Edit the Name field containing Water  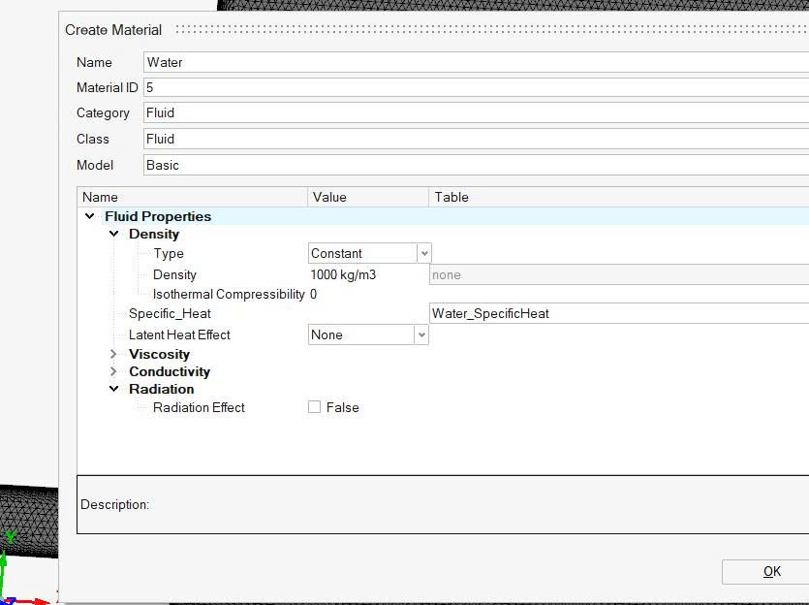[x=476, y=62]
